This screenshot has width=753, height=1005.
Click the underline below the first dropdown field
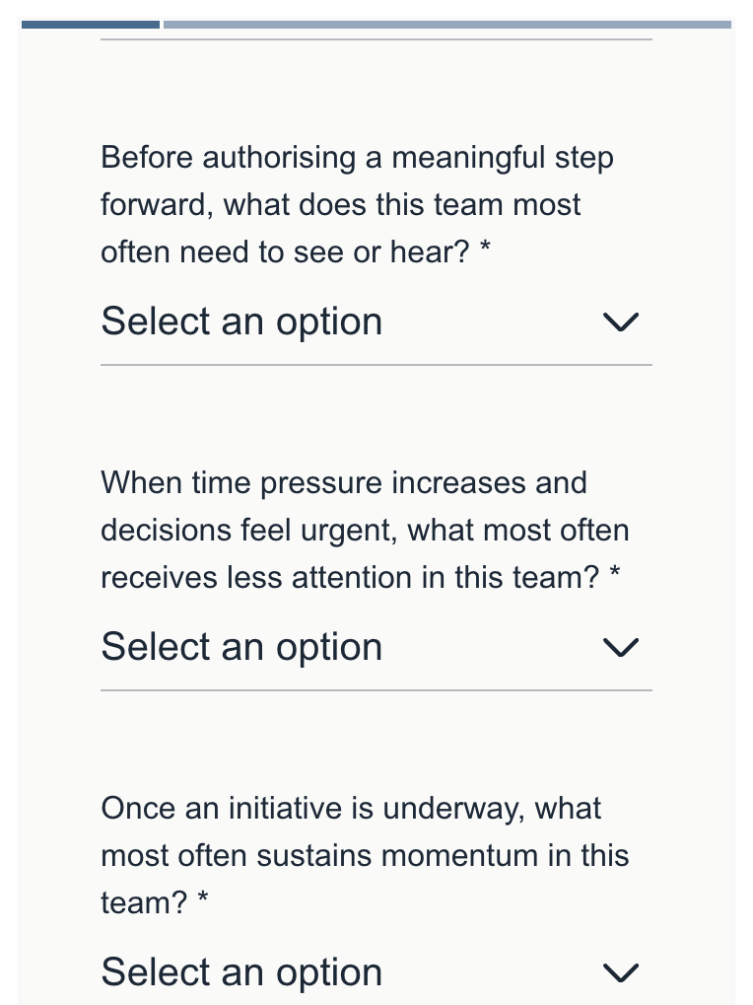376,365
